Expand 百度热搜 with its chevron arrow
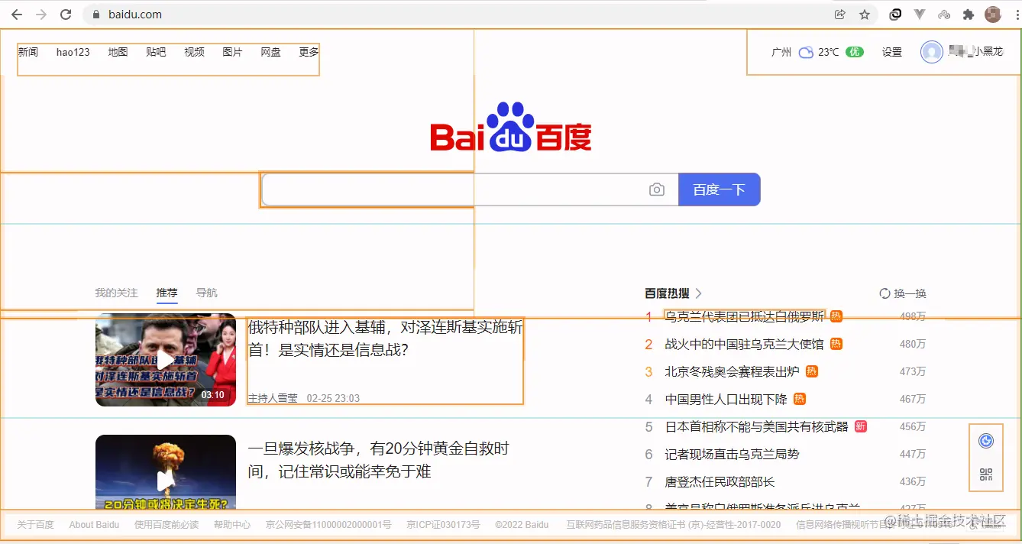 (x=698, y=293)
